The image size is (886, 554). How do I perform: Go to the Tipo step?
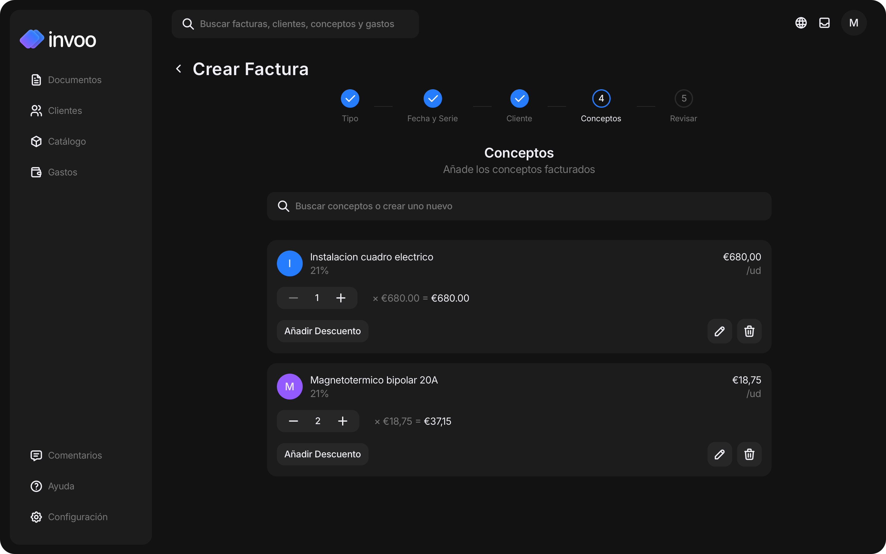[350, 106]
